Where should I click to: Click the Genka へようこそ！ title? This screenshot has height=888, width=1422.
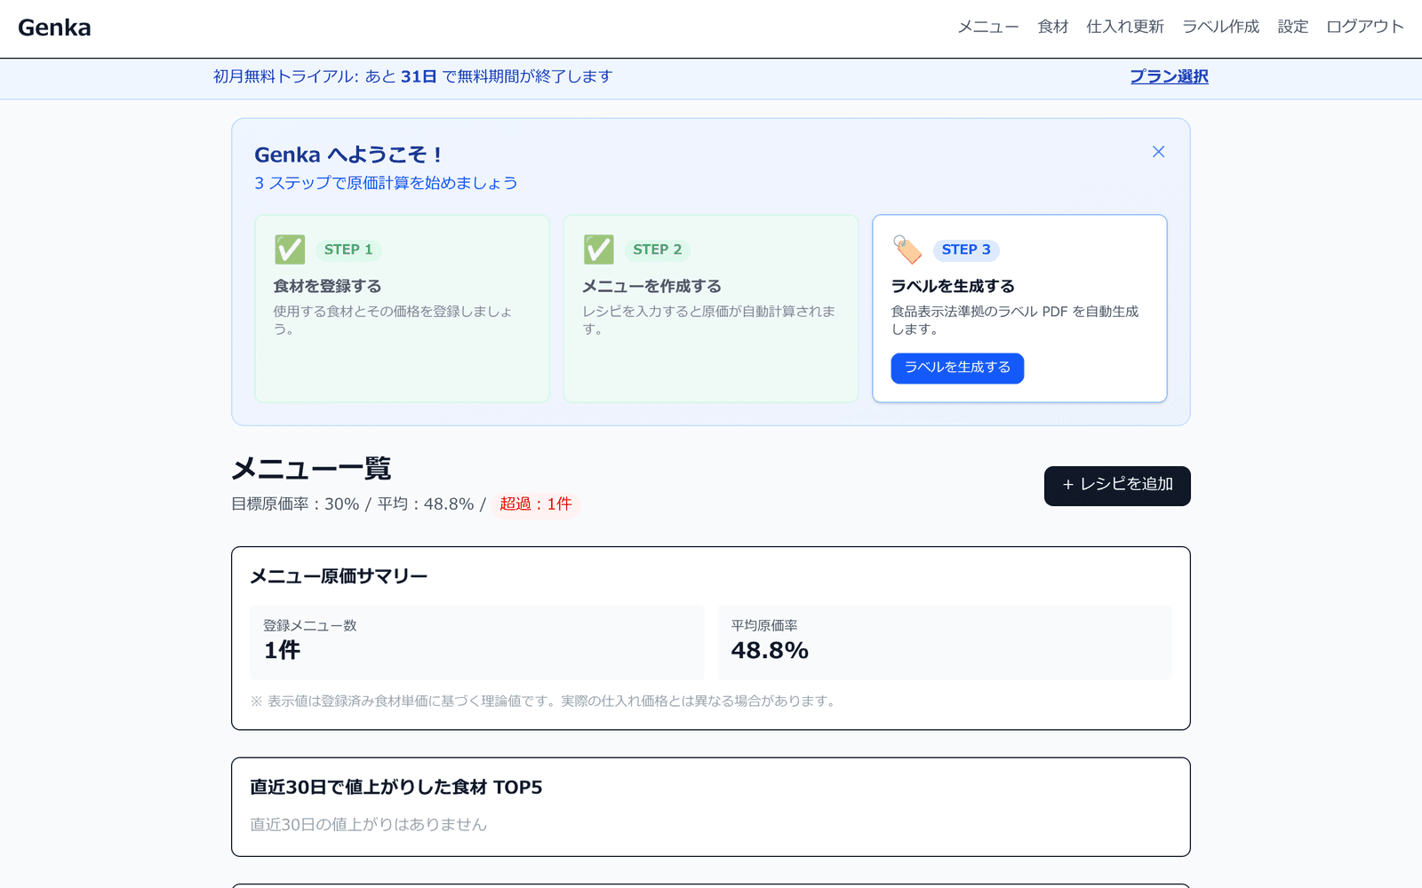click(x=348, y=155)
